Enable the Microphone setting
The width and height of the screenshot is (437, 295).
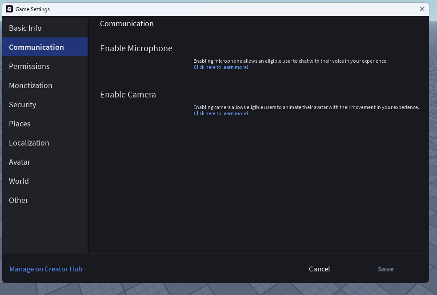pyautogui.click(x=136, y=48)
